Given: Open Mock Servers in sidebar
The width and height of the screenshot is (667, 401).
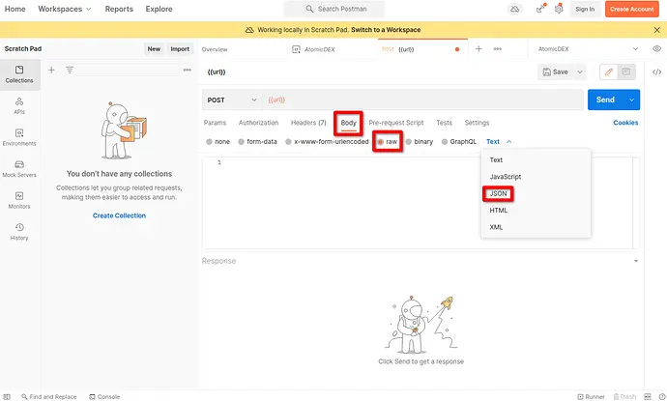Looking at the screenshot, I should coord(19,168).
